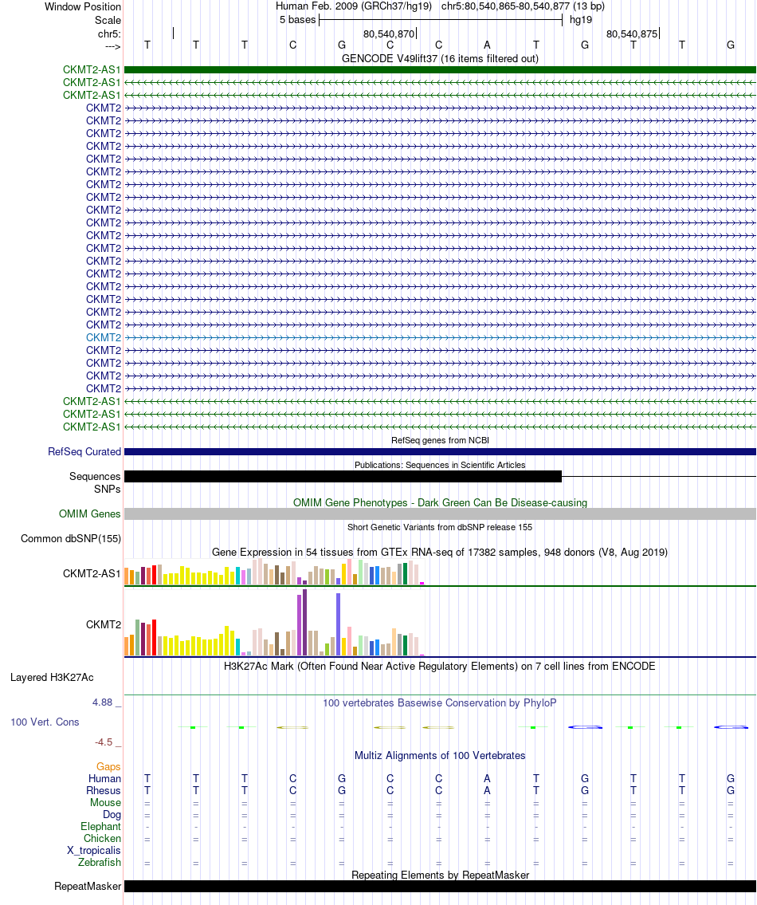Open the GTEx Gene Expression track title
757x905 pixels.
pyautogui.click(x=440, y=553)
